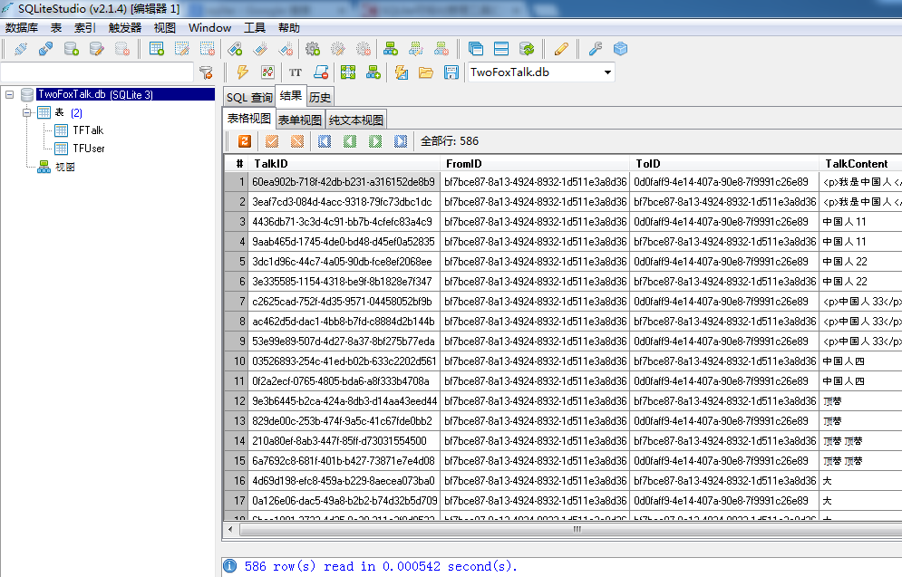
Task: Open the SQL editor pencil icon
Action: 561,49
